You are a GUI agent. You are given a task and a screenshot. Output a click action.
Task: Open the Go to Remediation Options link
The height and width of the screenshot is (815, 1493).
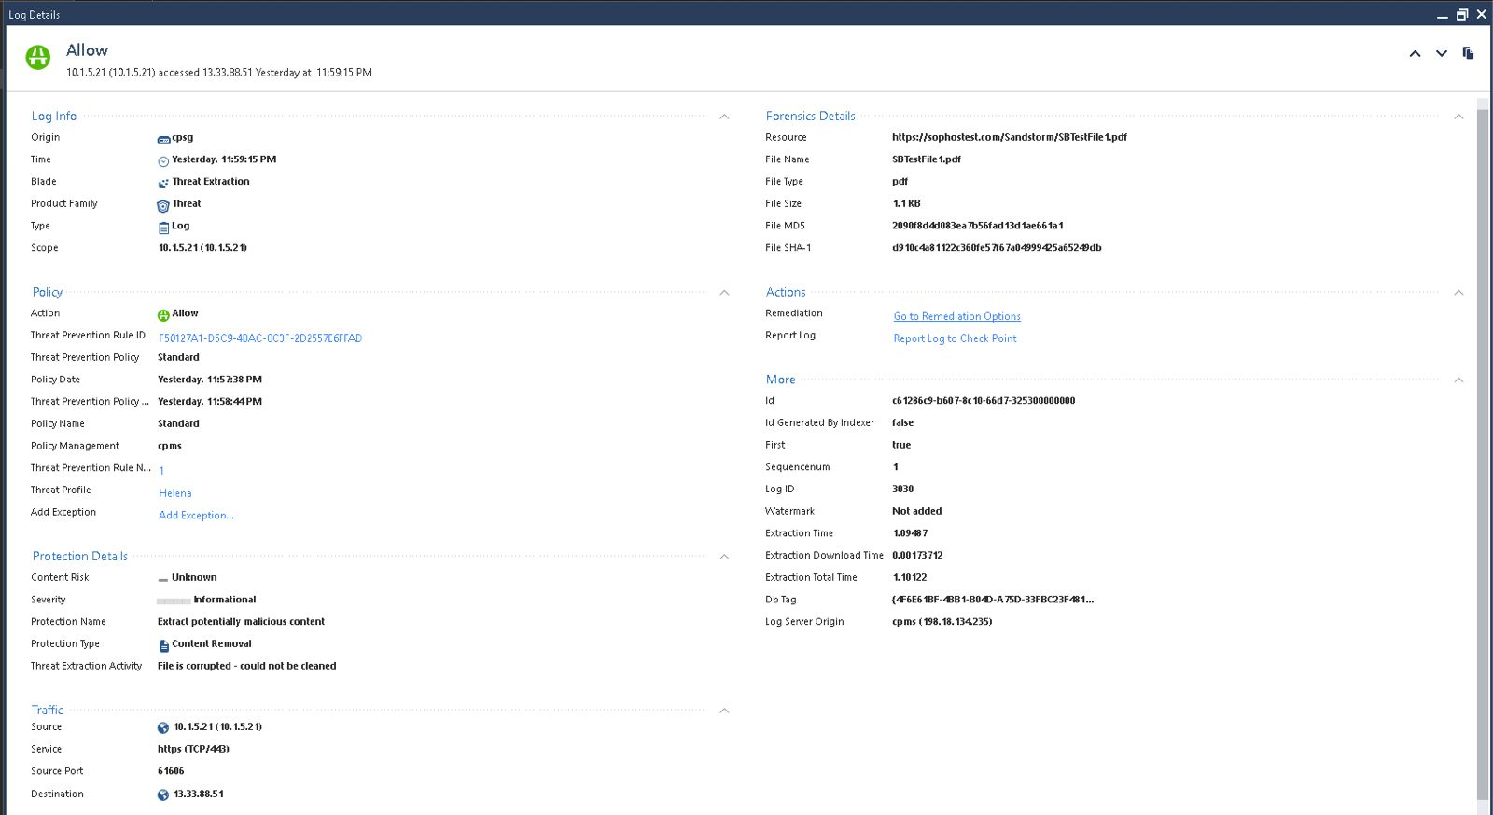click(x=956, y=317)
